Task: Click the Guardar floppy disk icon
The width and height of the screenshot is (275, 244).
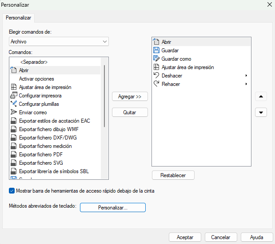Action: pos(156,50)
